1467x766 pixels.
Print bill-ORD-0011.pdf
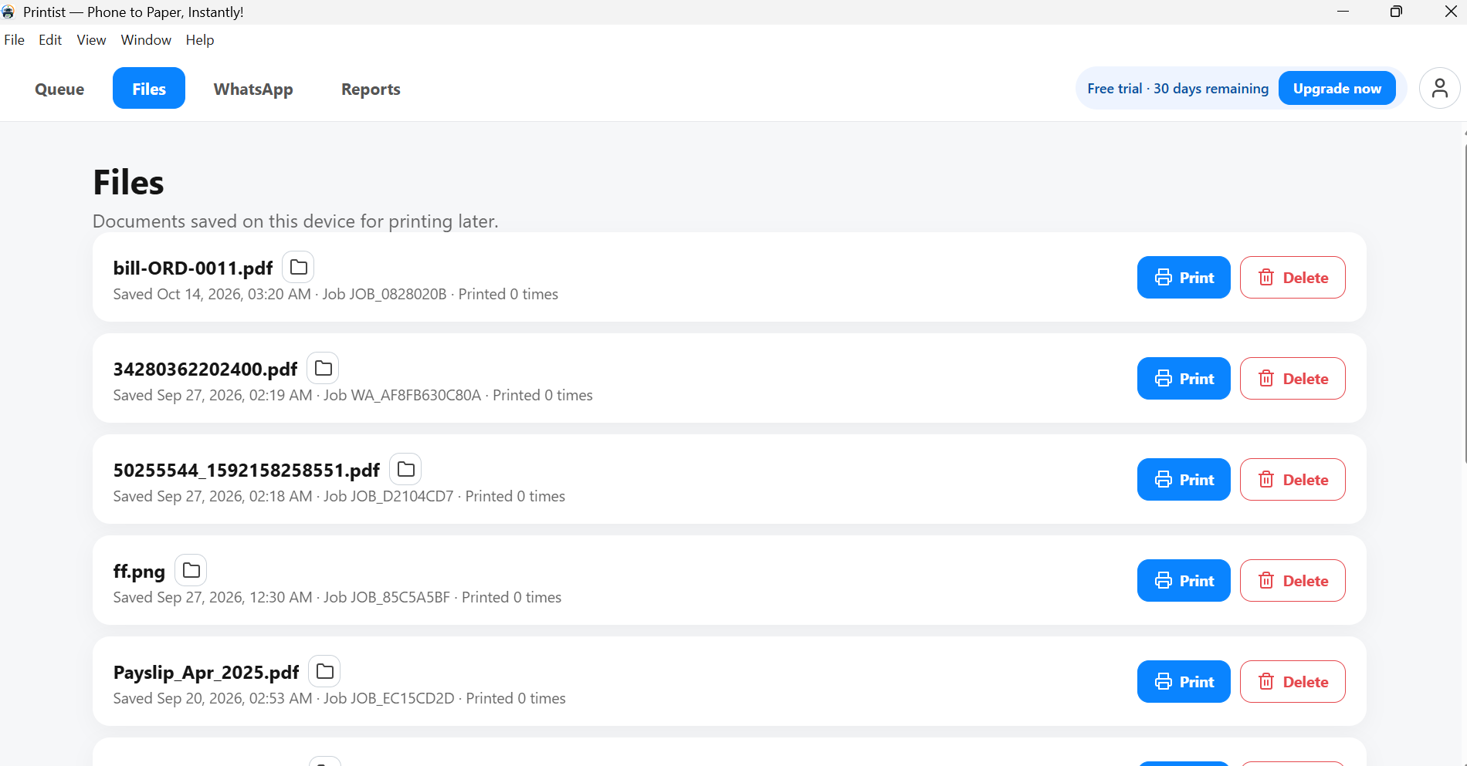point(1184,277)
